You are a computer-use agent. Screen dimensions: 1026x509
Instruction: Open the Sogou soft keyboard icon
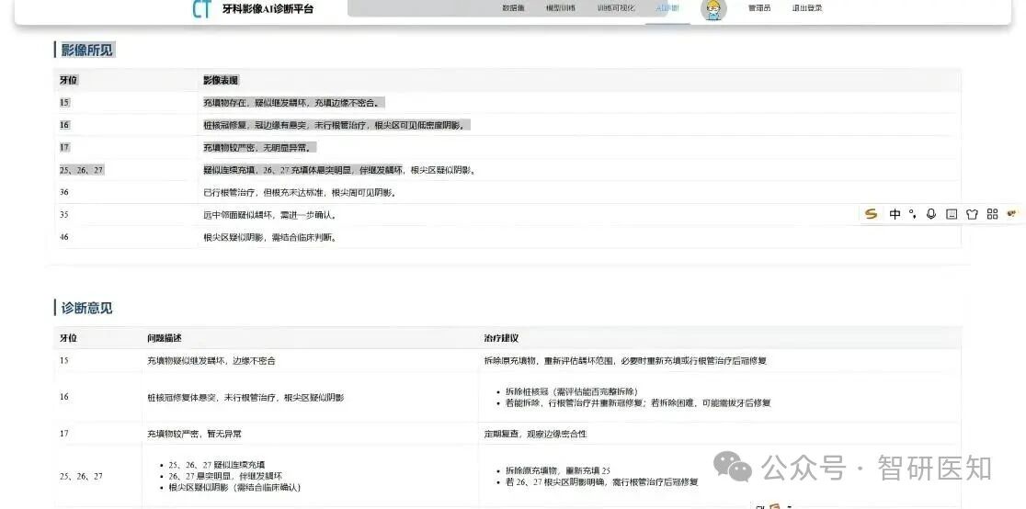(952, 214)
